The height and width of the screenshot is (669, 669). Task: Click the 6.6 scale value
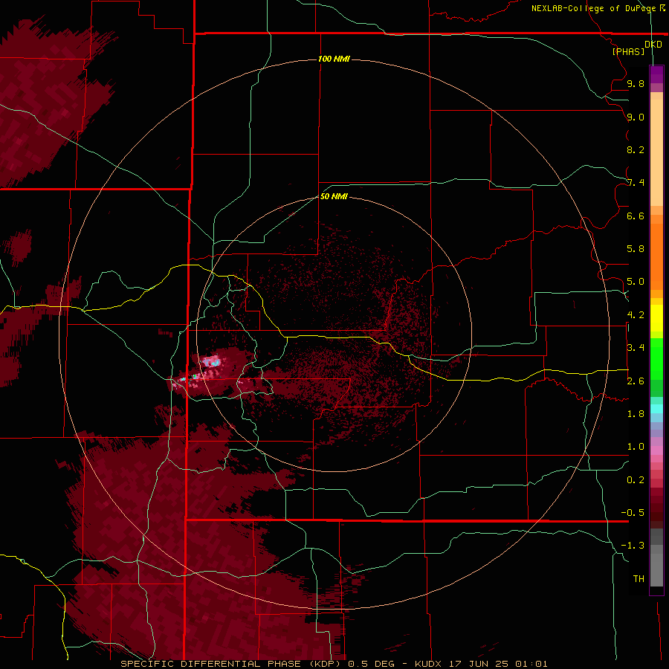[x=636, y=216]
